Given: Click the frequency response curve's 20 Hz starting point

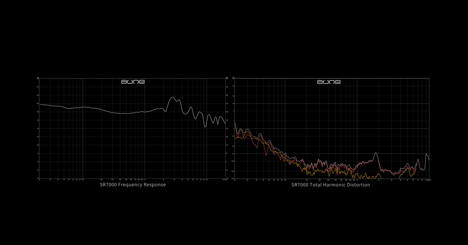Looking at the screenshot, I should pos(40,105).
